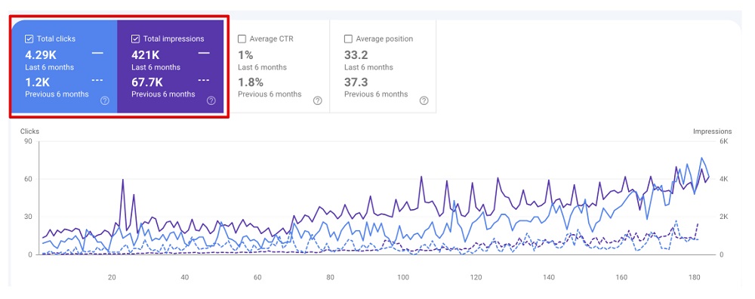The width and height of the screenshot is (755, 299).
Task: Open help icon on Total impressions card
Action: coord(211,100)
